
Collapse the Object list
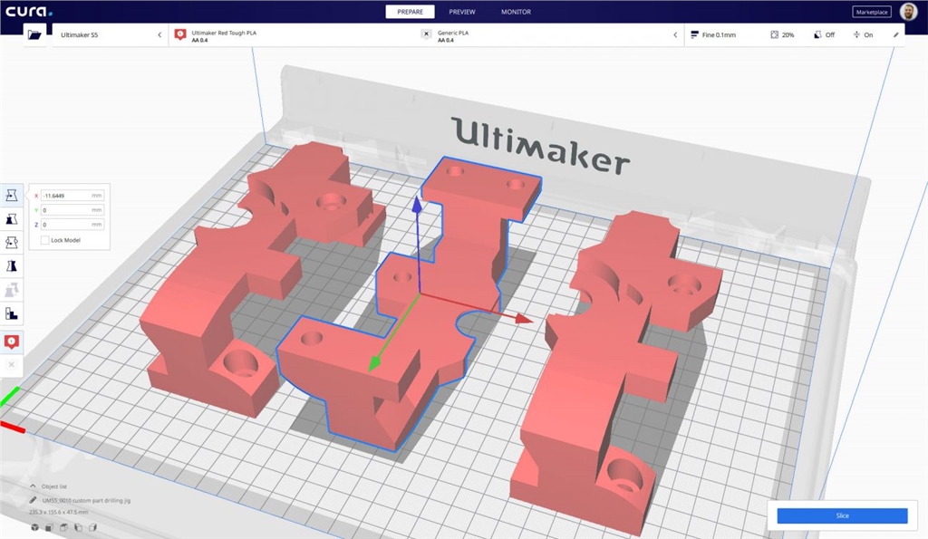tap(34, 486)
